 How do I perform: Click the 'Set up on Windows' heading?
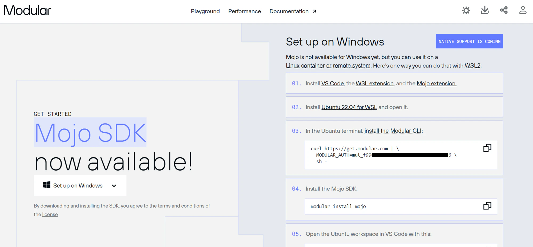coord(335,42)
